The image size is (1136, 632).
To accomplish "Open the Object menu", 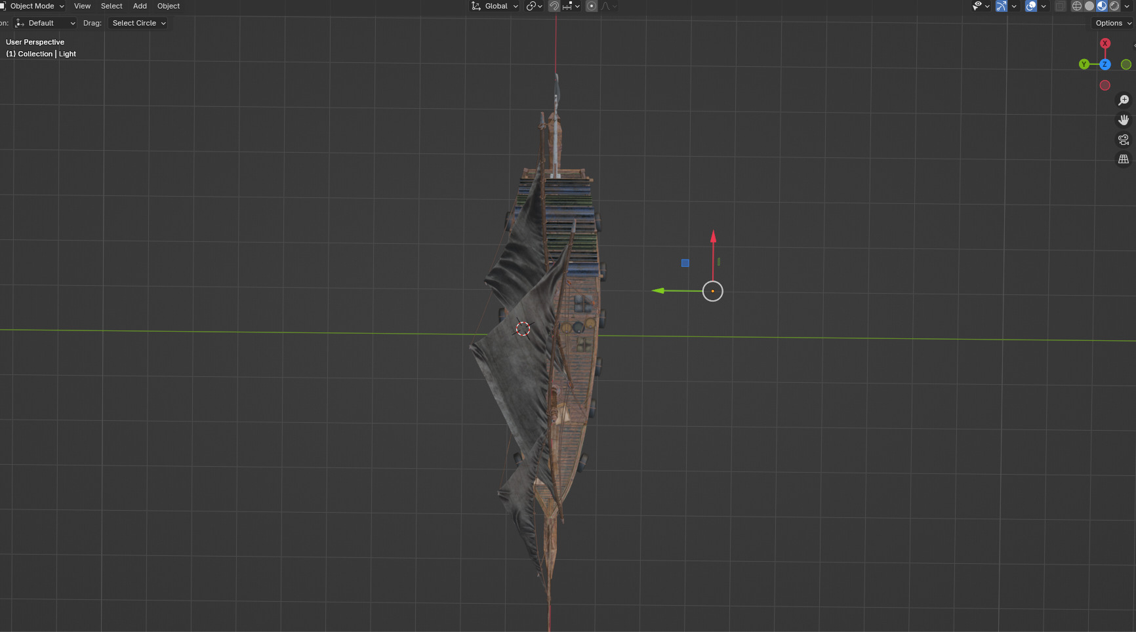I will point(169,6).
